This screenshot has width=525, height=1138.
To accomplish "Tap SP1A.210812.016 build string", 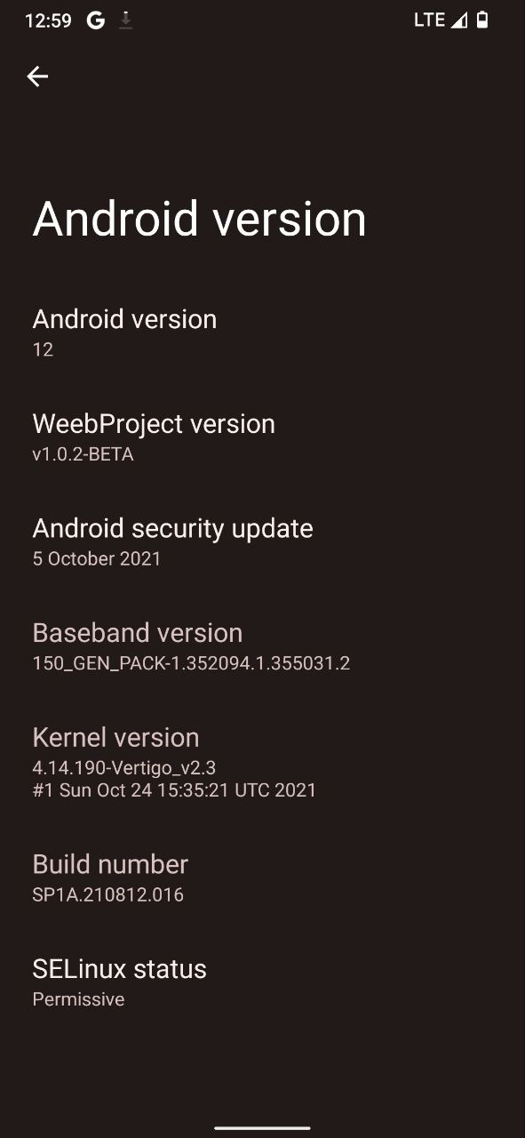I will click(108, 894).
